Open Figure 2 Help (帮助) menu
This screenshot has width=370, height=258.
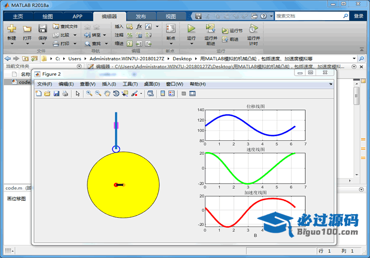(x=198, y=84)
